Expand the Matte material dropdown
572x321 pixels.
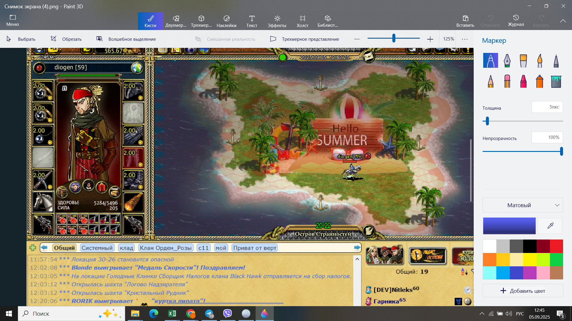[x=523, y=205]
